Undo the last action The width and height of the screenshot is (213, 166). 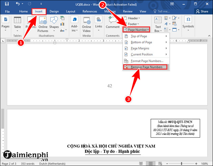click(x=18, y=4)
